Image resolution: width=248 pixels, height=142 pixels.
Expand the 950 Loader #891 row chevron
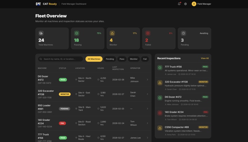pyautogui.click(x=147, y=109)
